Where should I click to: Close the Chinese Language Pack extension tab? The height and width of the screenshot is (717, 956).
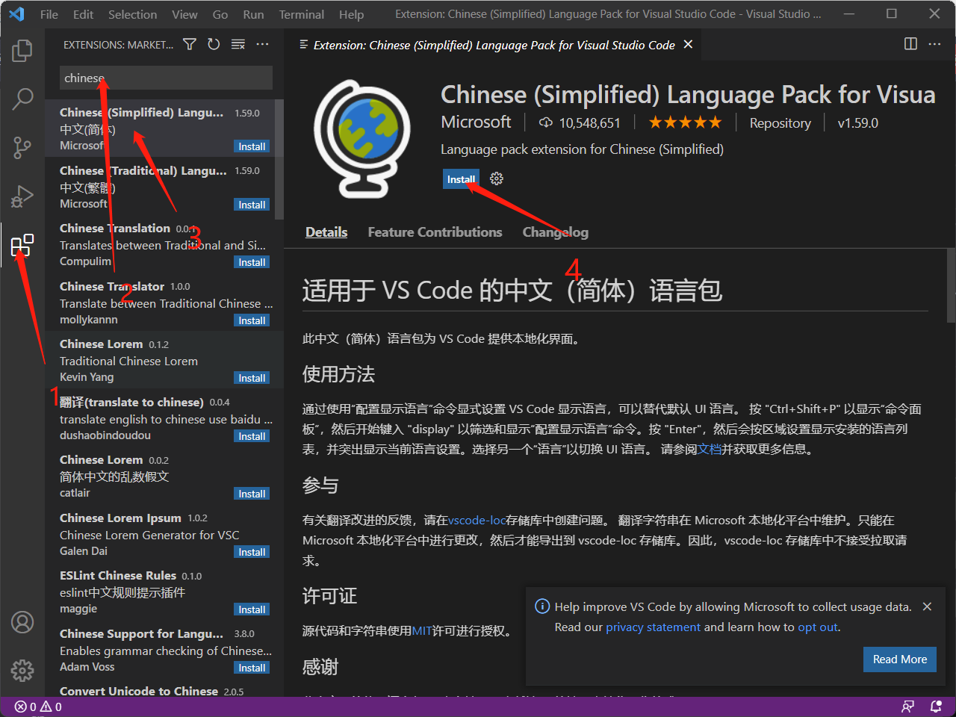click(x=688, y=45)
